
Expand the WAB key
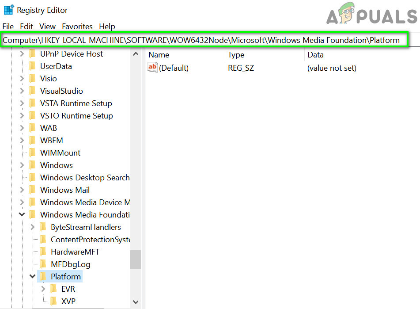coord(22,128)
